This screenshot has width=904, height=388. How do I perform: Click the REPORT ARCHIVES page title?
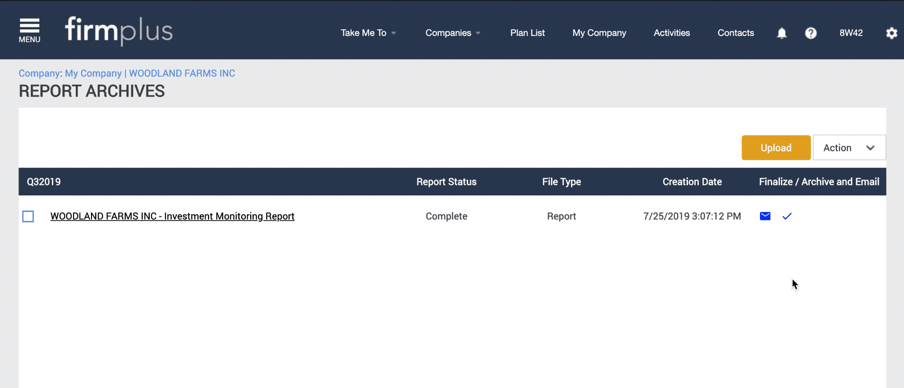pos(91,91)
